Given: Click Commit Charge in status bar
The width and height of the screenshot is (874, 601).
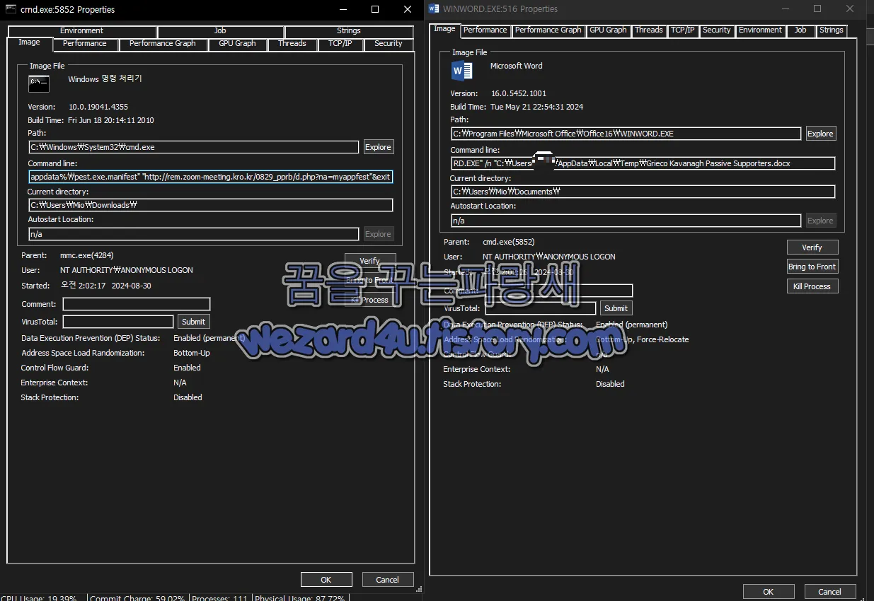Looking at the screenshot, I should 138,597.
